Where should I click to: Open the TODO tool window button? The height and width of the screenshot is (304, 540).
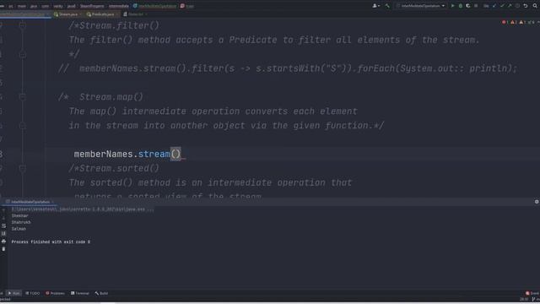point(33,293)
